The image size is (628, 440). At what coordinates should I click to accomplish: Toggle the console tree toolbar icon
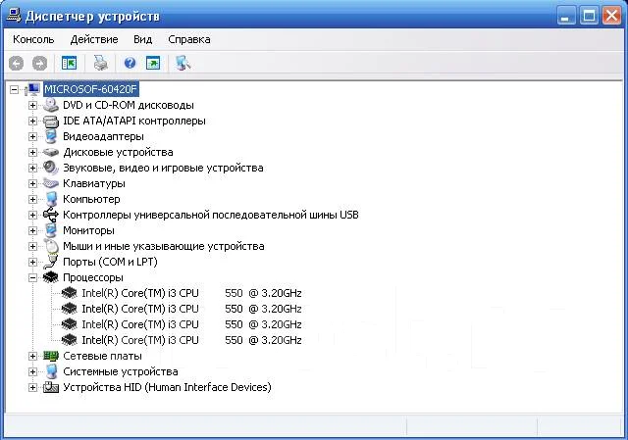point(69,63)
